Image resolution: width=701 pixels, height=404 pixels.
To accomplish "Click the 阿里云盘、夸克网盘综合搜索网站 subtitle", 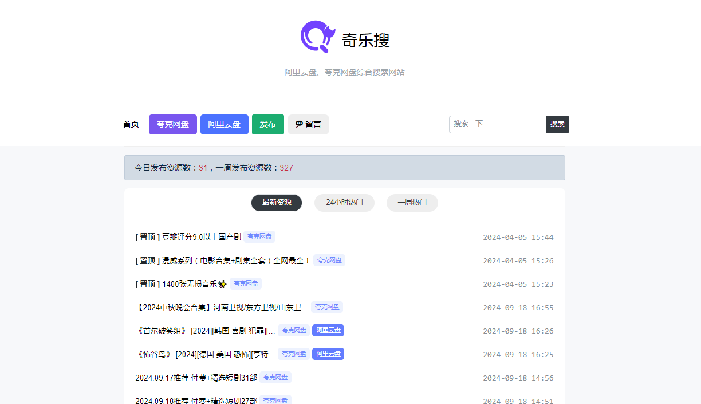I will pos(345,72).
